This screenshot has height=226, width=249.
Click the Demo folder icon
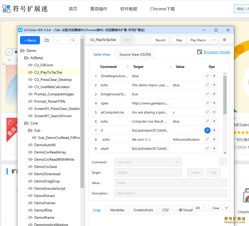(23, 51)
